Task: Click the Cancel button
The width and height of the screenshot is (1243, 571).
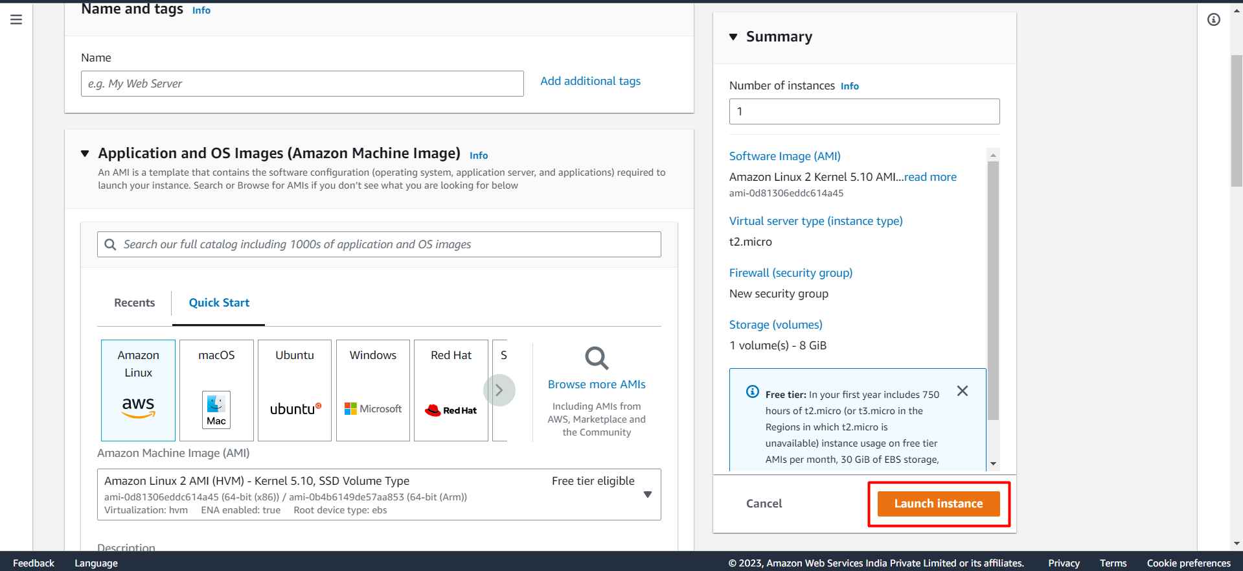Action: click(764, 504)
